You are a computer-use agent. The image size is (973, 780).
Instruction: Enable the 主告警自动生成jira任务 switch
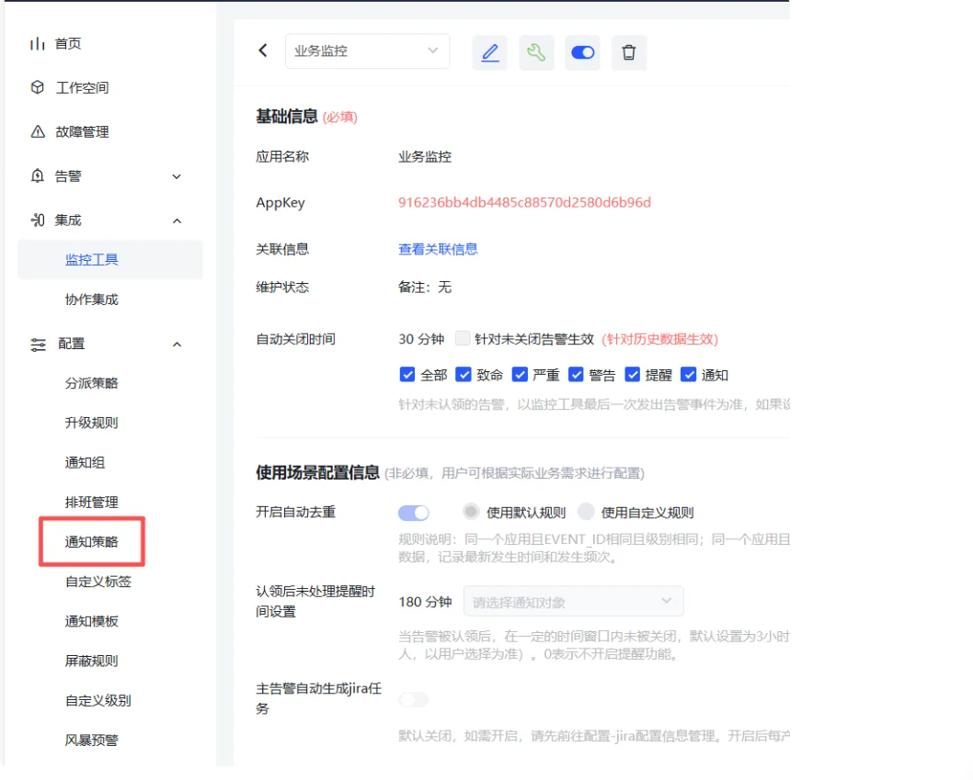click(x=414, y=700)
